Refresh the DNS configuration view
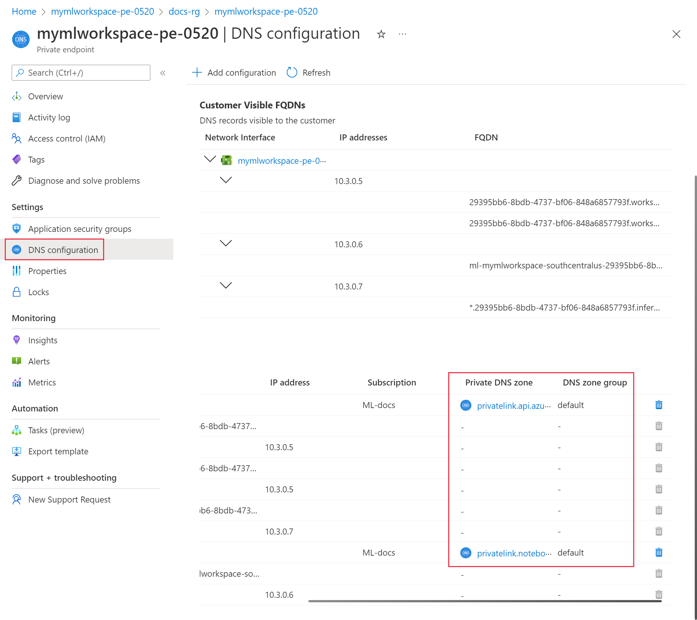The image size is (697, 620). pos(308,72)
